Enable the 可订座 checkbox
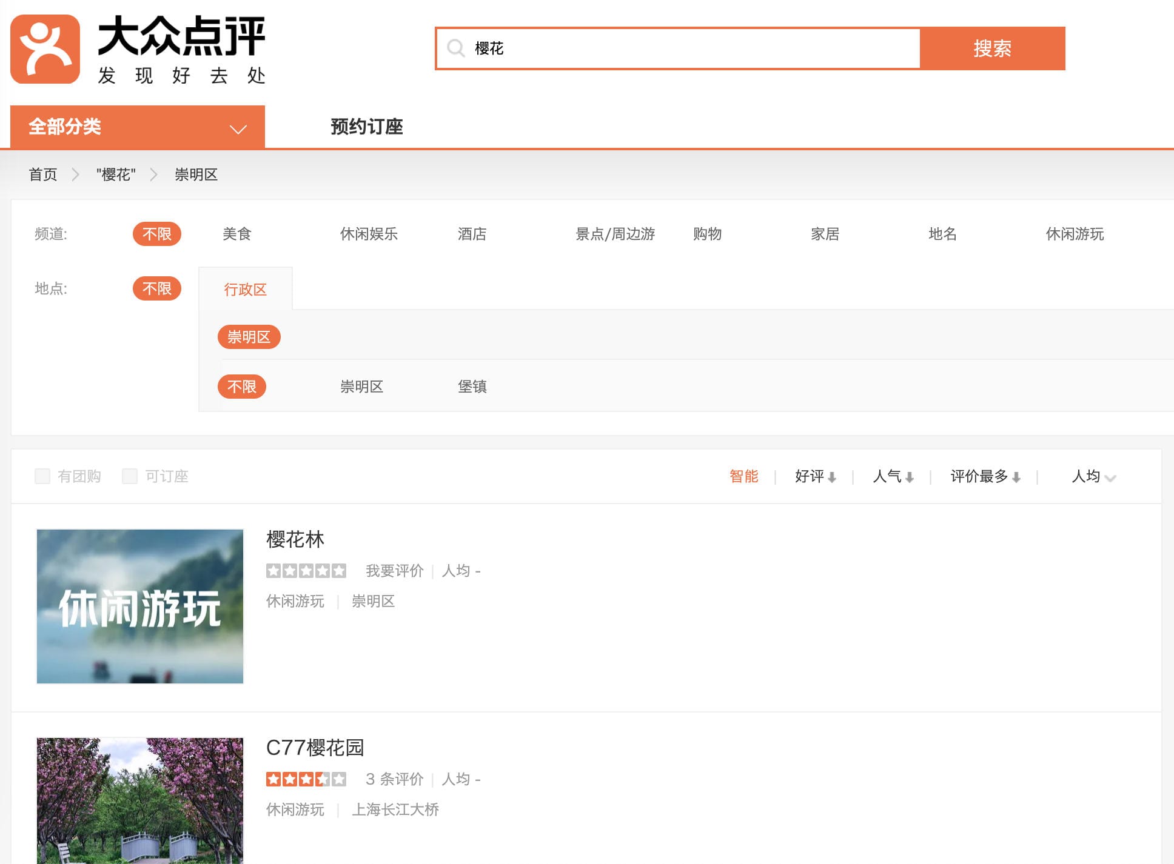This screenshot has width=1174, height=864. click(130, 476)
